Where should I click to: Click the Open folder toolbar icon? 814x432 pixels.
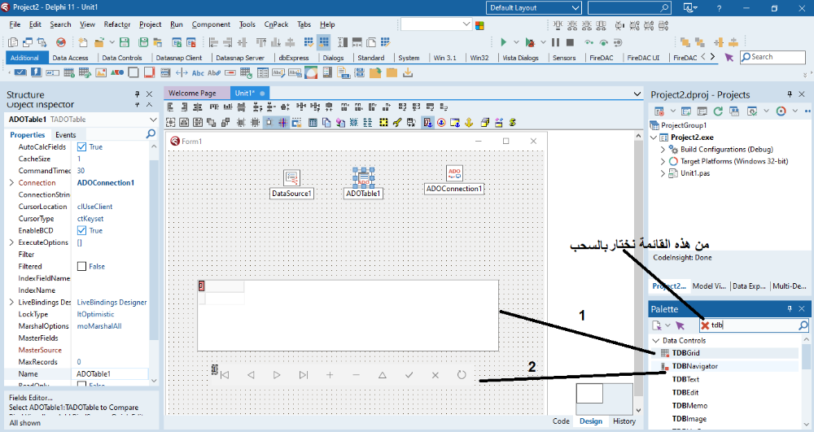point(98,42)
